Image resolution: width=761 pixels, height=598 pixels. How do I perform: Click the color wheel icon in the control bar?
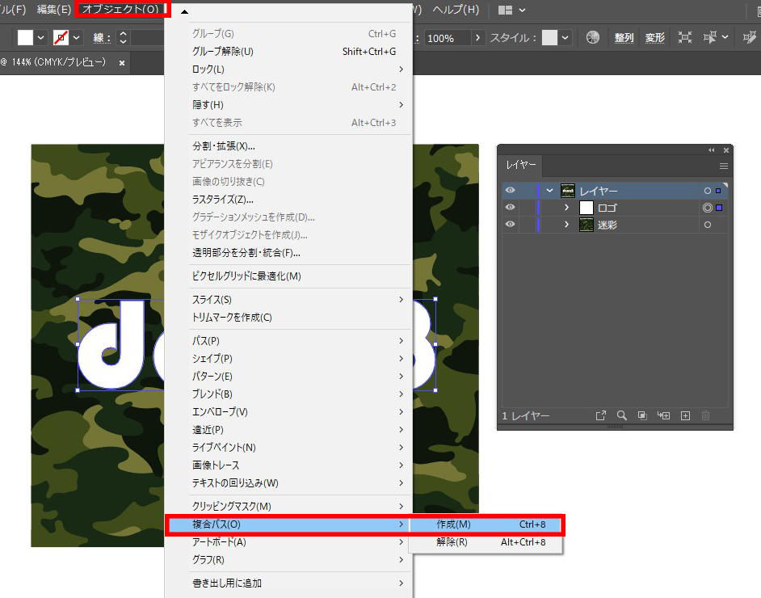click(x=593, y=37)
